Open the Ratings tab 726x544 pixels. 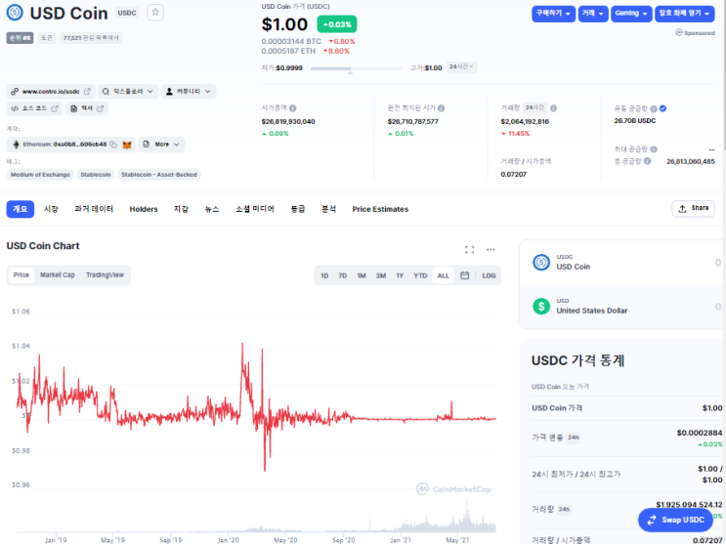(298, 209)
